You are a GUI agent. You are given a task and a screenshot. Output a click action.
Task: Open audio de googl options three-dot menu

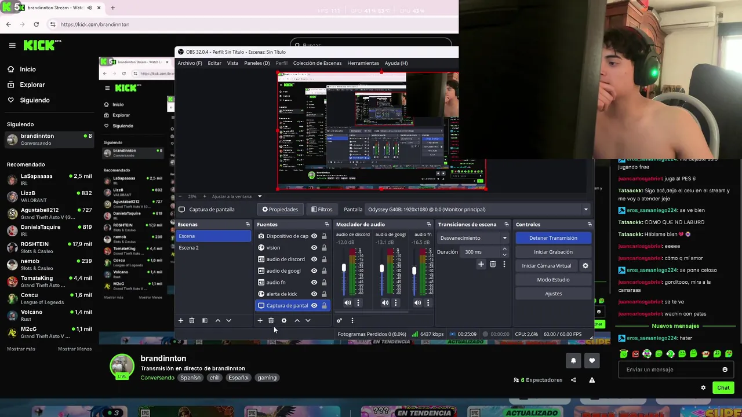tap(395, 302)
